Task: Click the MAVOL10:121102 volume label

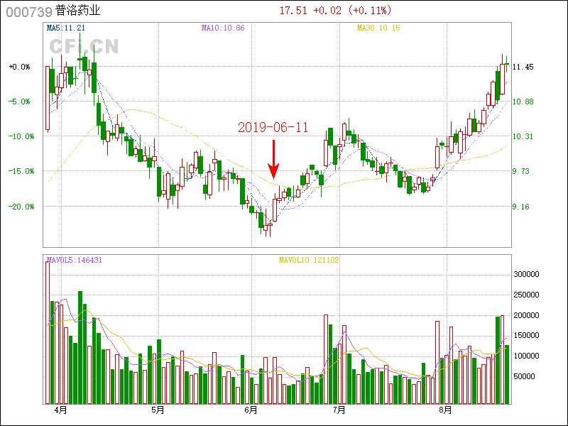Action: pyautogui.click(x=307, y=260)
